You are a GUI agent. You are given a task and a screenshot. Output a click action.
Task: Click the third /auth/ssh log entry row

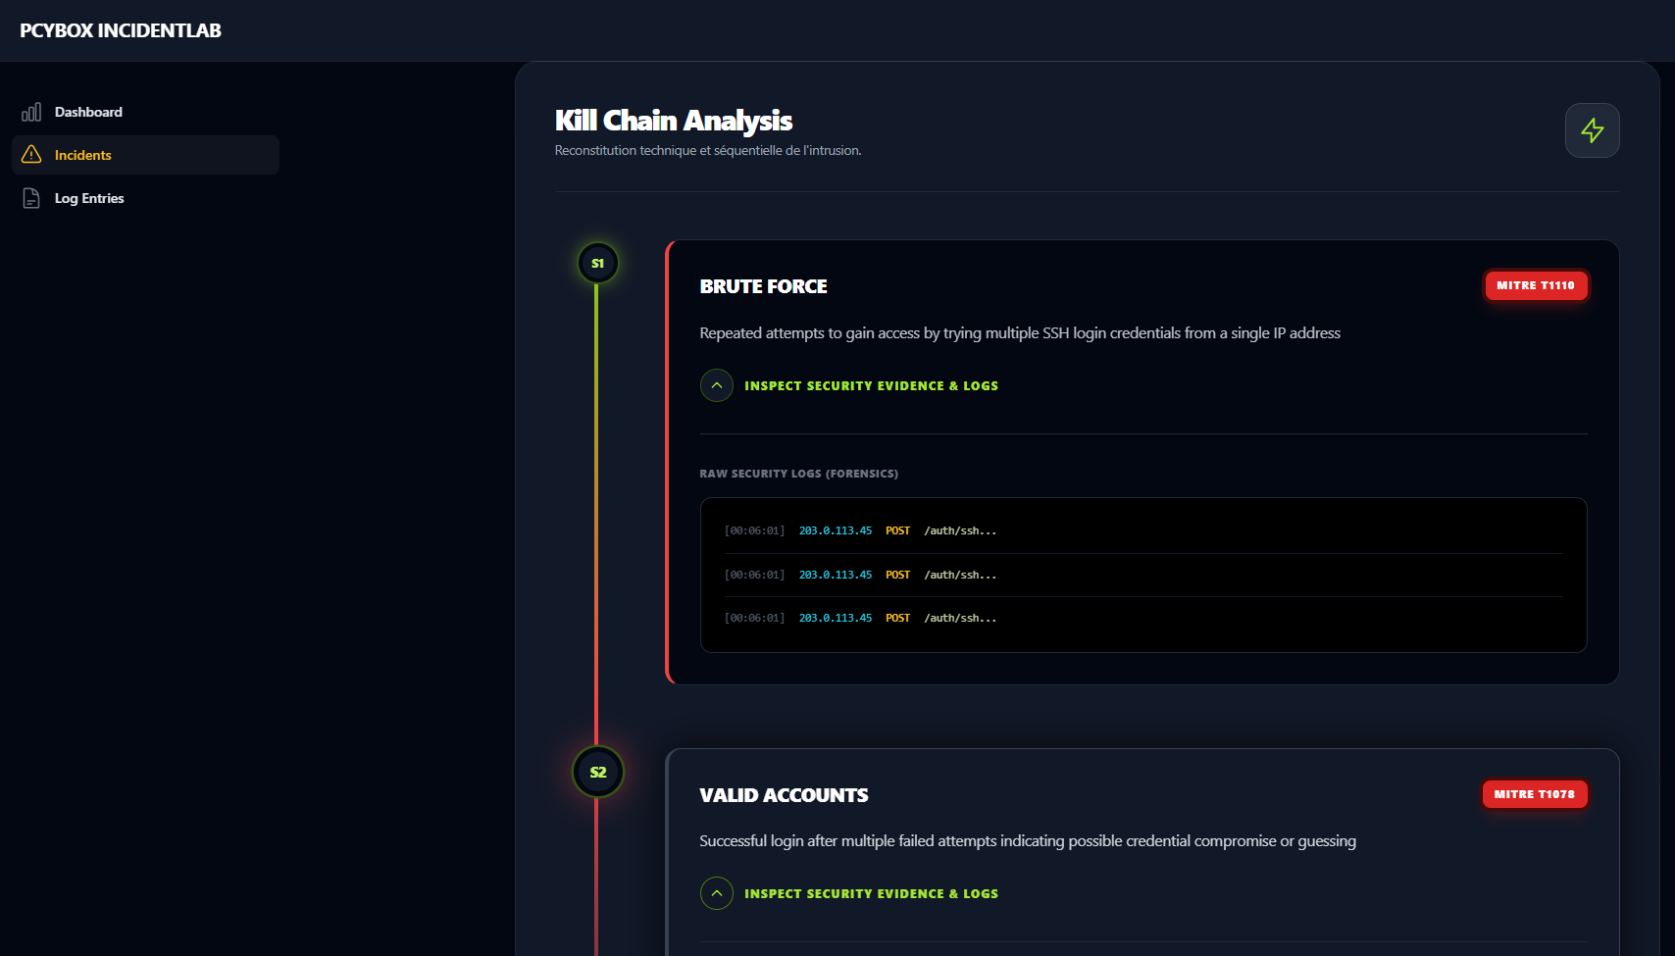coord(1143,618)
